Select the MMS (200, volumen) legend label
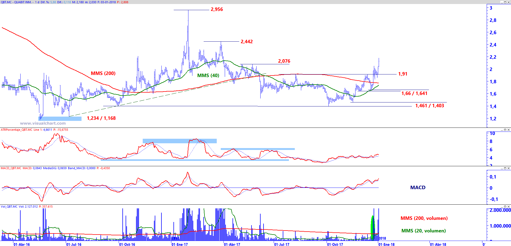511x246 pixels. click(424, 218)
